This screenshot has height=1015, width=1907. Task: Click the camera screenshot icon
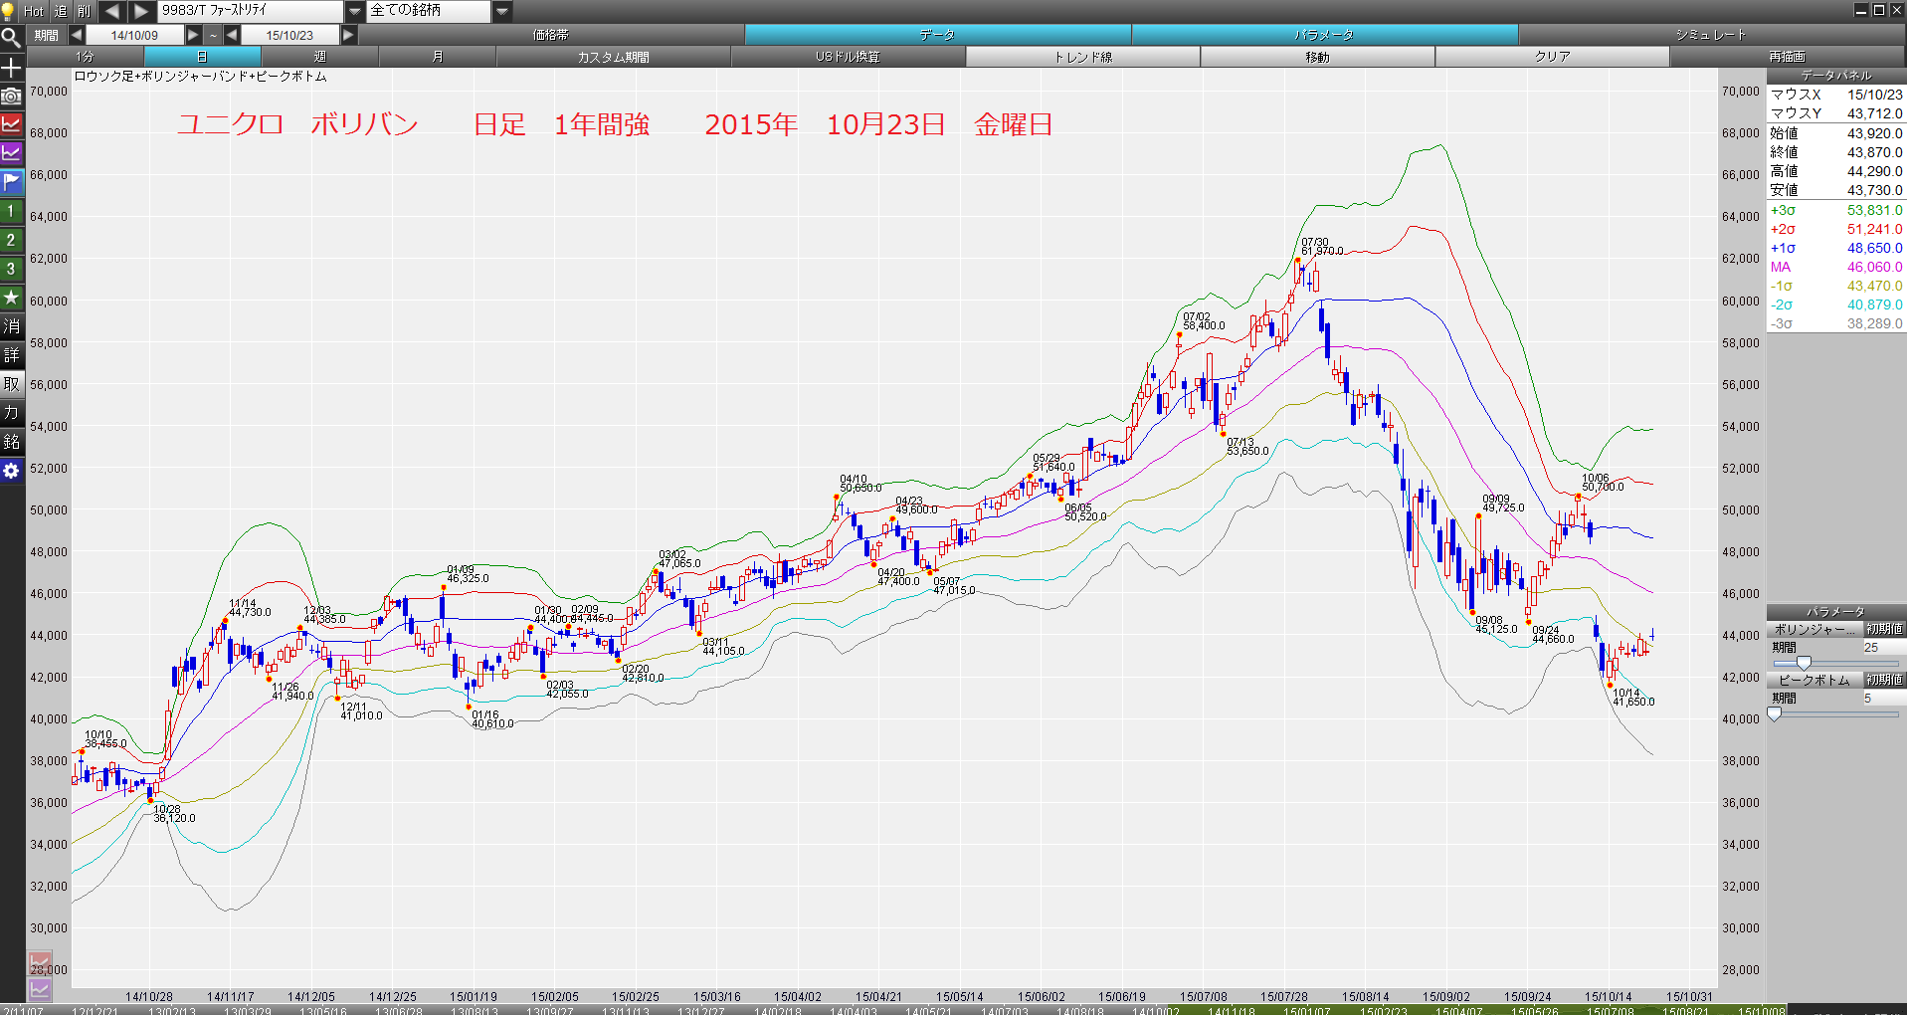pos(11,96)
